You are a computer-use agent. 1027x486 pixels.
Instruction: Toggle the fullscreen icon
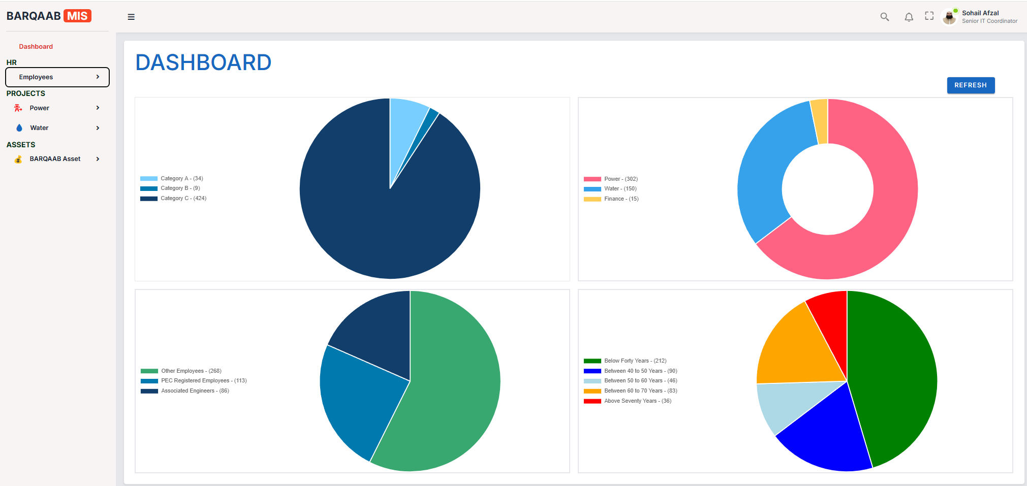[x=929, y=16]
